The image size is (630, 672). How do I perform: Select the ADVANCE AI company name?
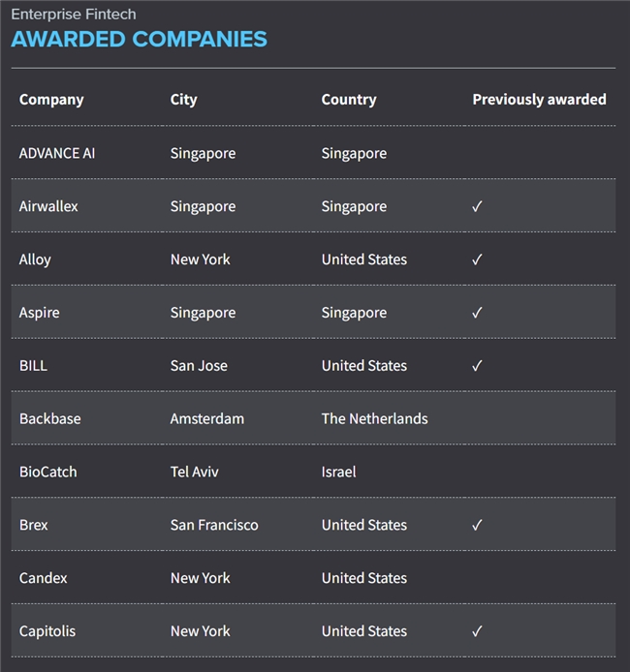coord(57,153)
